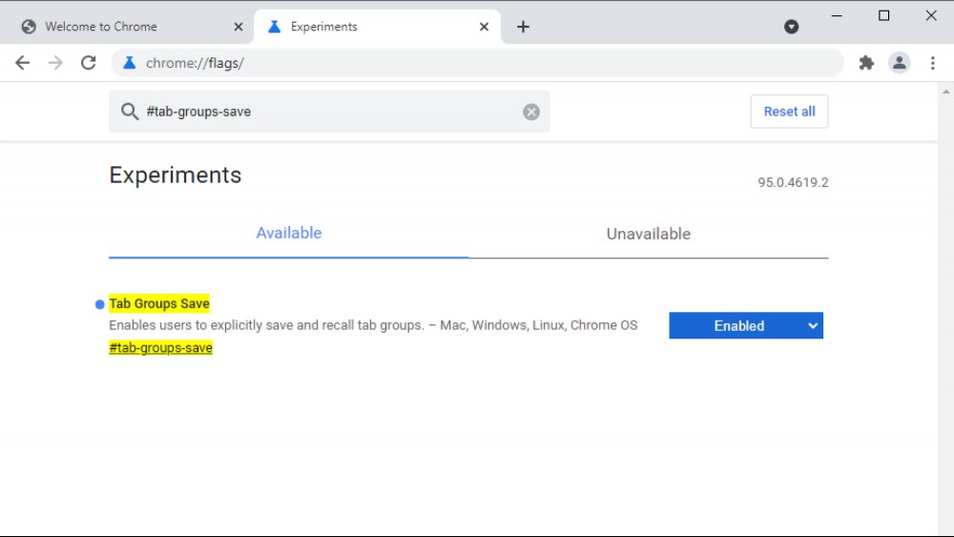Go back with the browser back arrow
The image size is (954, 537).
[23, 63]
